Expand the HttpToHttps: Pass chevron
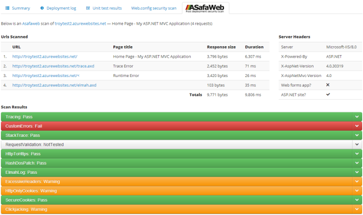 point(357,154)
